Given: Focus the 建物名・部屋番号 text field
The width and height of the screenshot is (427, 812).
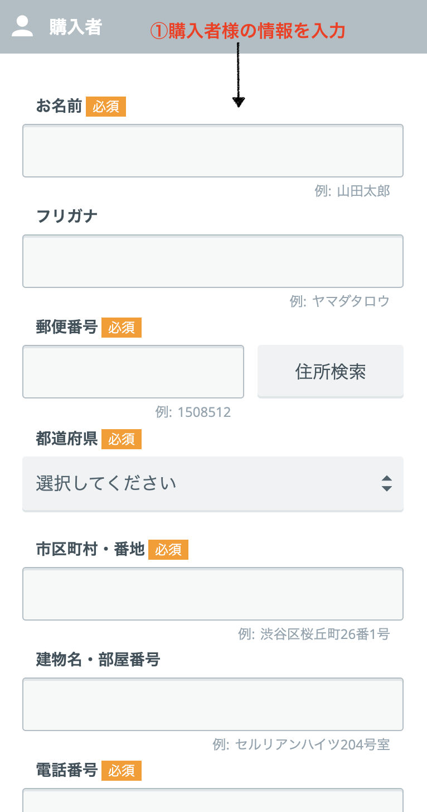Looking at the screenshot, I should 212,704.
